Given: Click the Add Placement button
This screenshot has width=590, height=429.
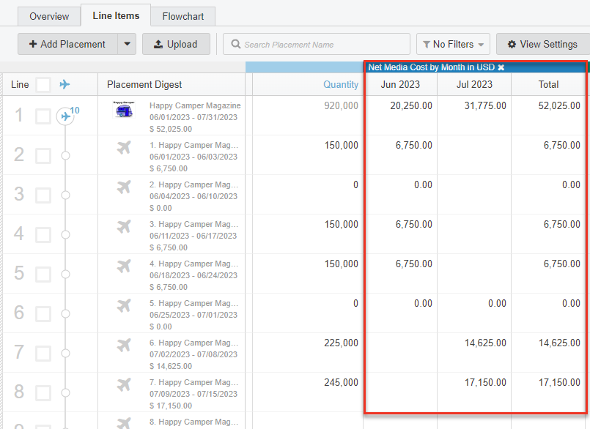Looking at the screenshot, I should tap(67, 44).
